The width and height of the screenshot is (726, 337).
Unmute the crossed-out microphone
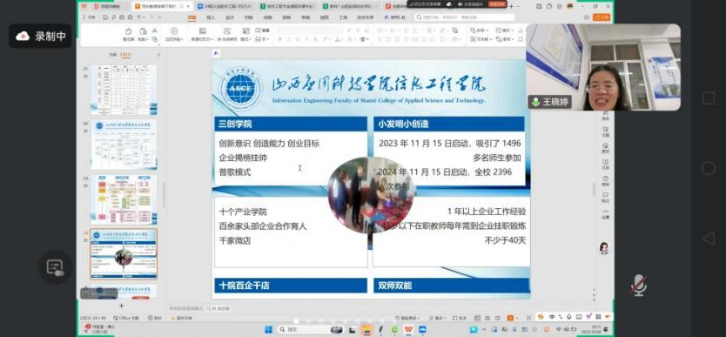(639, 285)
